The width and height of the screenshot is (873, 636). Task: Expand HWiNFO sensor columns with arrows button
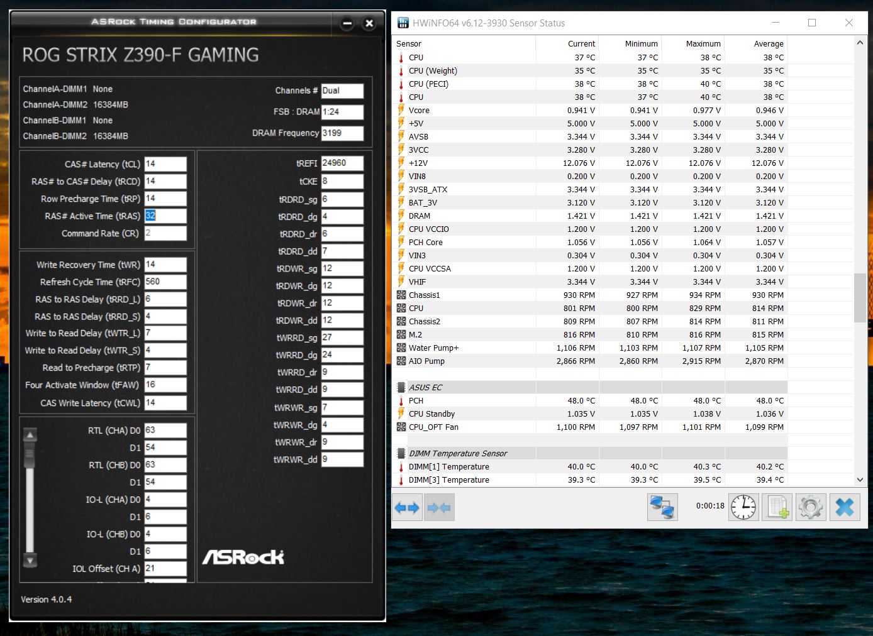[407, 507]
